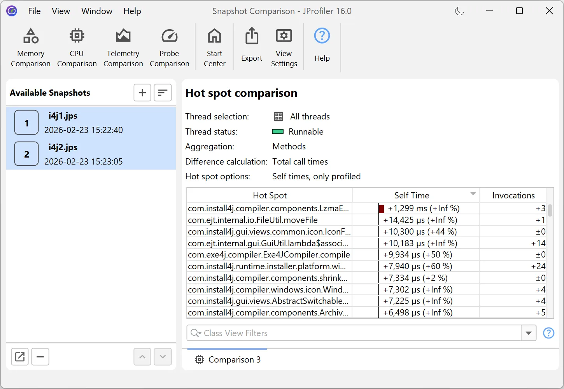Move snapshot up with the up arrow
Viewport: 564px width, 389px height.
(x=142, y=357)
